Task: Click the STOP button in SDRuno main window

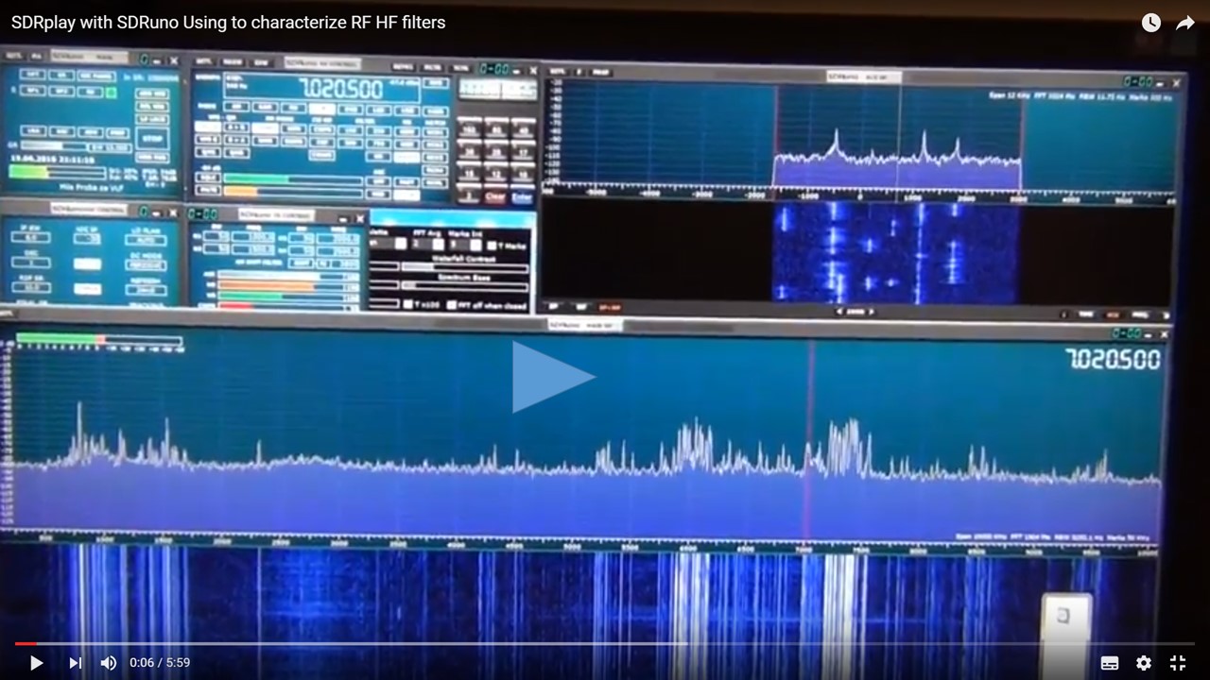Action: tap(150, 137)
